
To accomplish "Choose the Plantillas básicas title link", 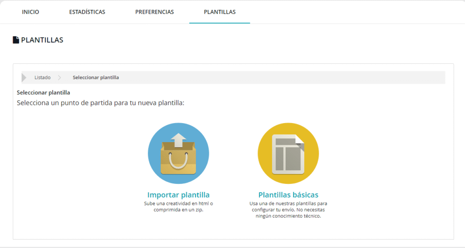I will (288, 195).
